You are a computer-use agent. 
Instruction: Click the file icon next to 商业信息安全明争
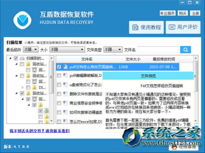click(65, 103)
